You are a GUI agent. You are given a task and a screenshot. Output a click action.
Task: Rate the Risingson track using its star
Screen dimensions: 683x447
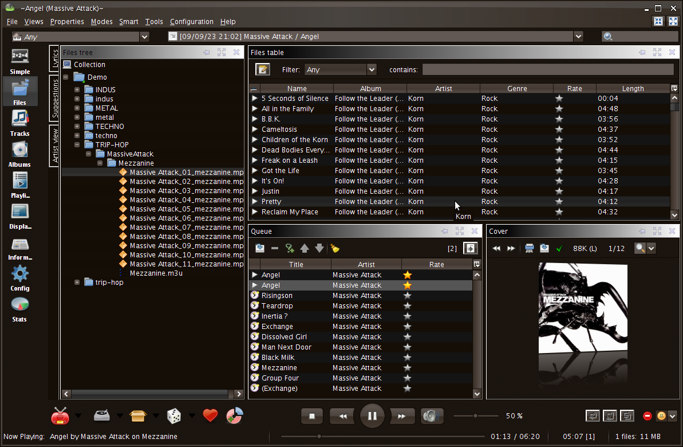click(407, 296)
